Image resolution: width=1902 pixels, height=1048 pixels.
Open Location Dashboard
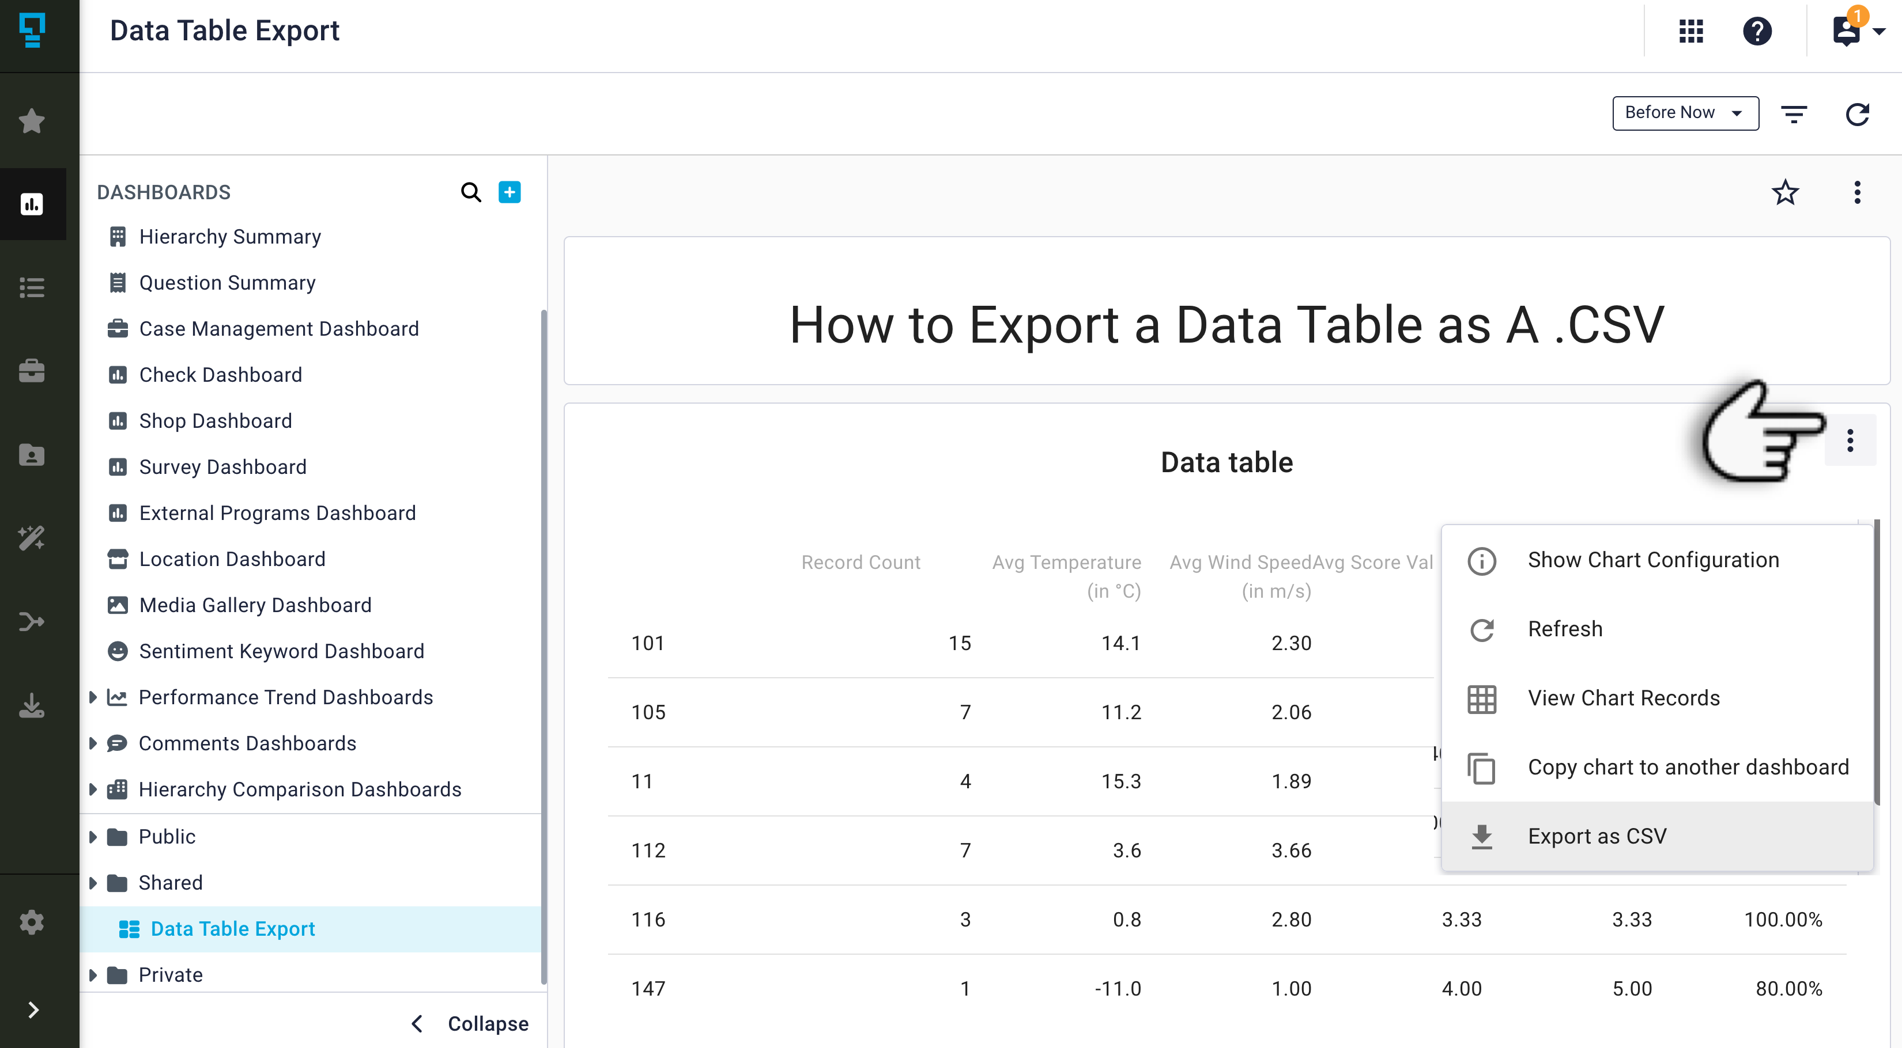pos(232,559)
